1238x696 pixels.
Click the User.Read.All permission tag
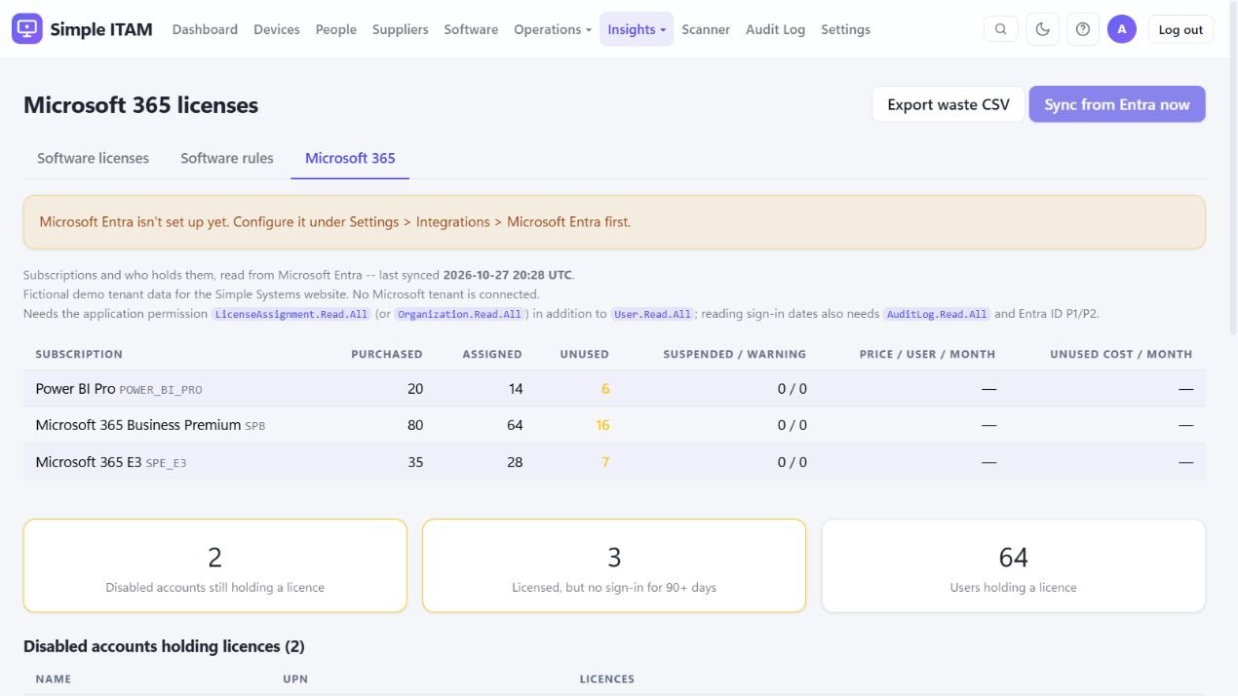tap(652, 314)
